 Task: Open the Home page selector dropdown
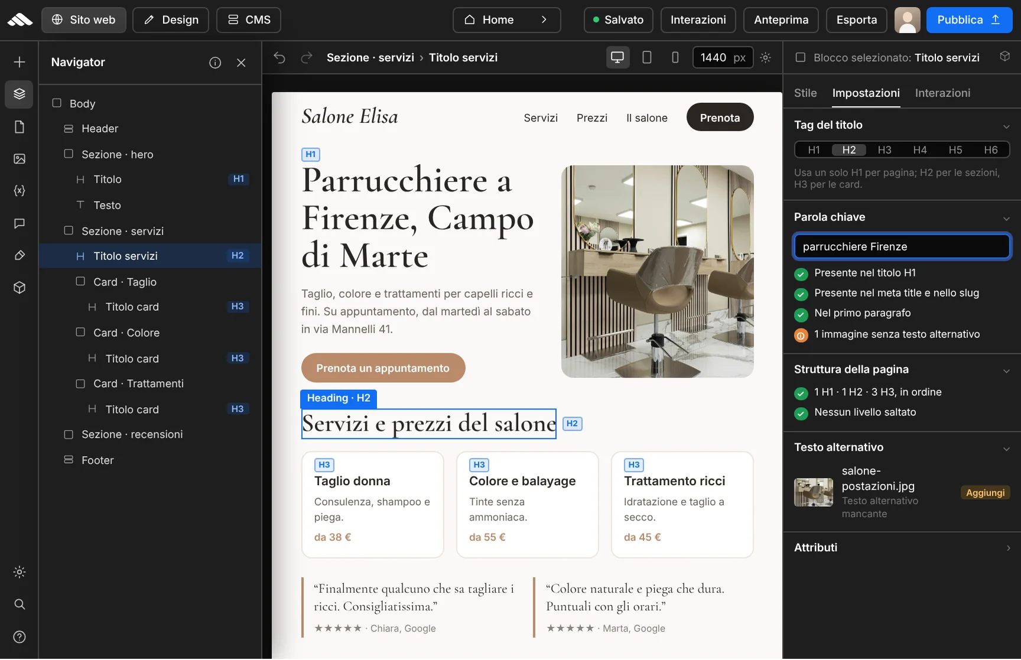tap(506, 19)
